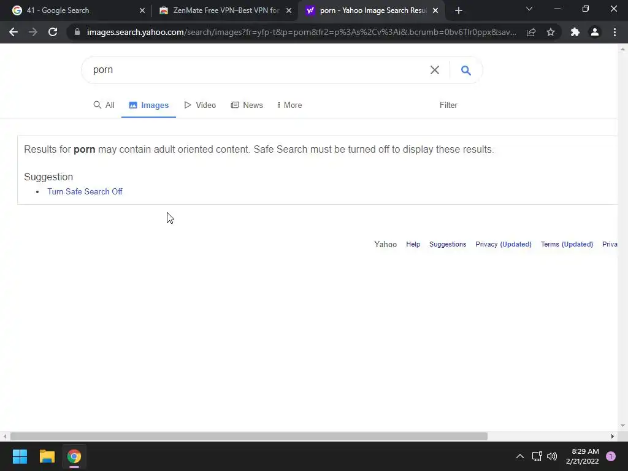The image size is (628, 471).
Task: Expand the More search categories menu
Action: pos(289,105)
